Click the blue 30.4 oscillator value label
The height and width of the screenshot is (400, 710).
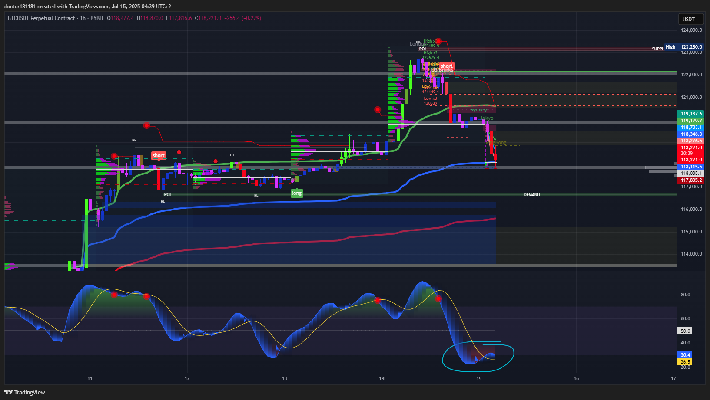[x=685, y=355]
